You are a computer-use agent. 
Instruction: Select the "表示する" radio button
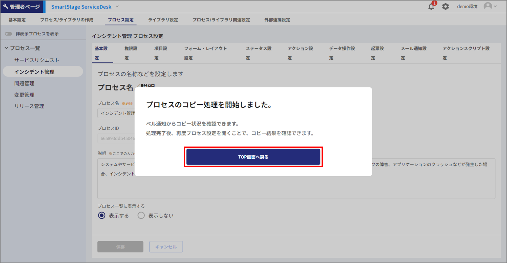coord(102,216)
